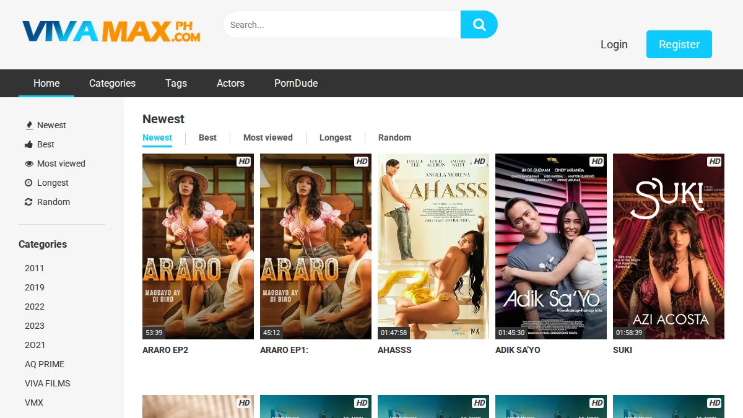Click the eye icon beside sidebar Most viewed

coord(28,163)
